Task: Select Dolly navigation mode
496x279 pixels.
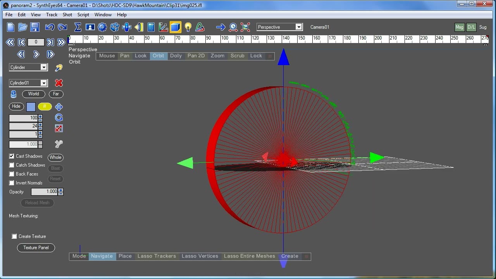Action: (x=176, y=56)
